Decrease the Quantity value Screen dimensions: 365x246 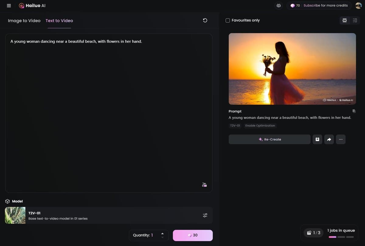pyautogui.click(x=162, y=237)
